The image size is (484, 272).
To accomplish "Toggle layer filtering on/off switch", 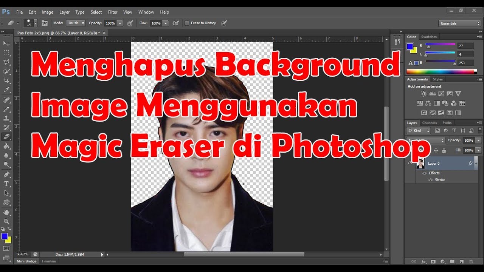I will (480, 130).
